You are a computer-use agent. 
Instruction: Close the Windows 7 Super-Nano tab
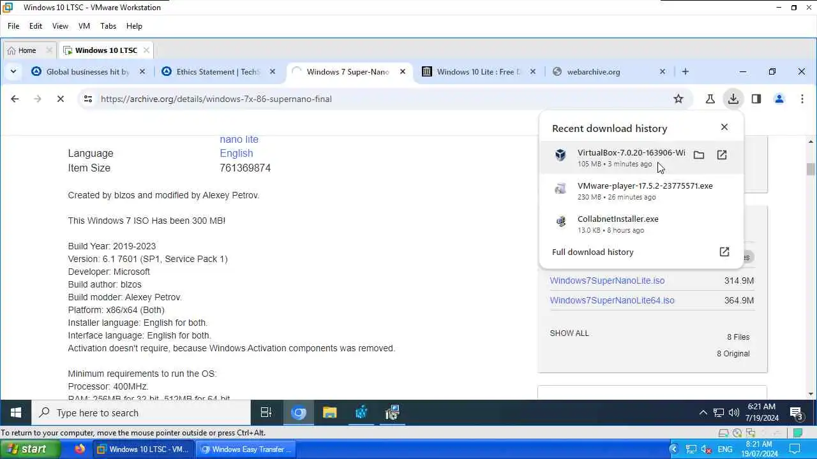[403, 71]
